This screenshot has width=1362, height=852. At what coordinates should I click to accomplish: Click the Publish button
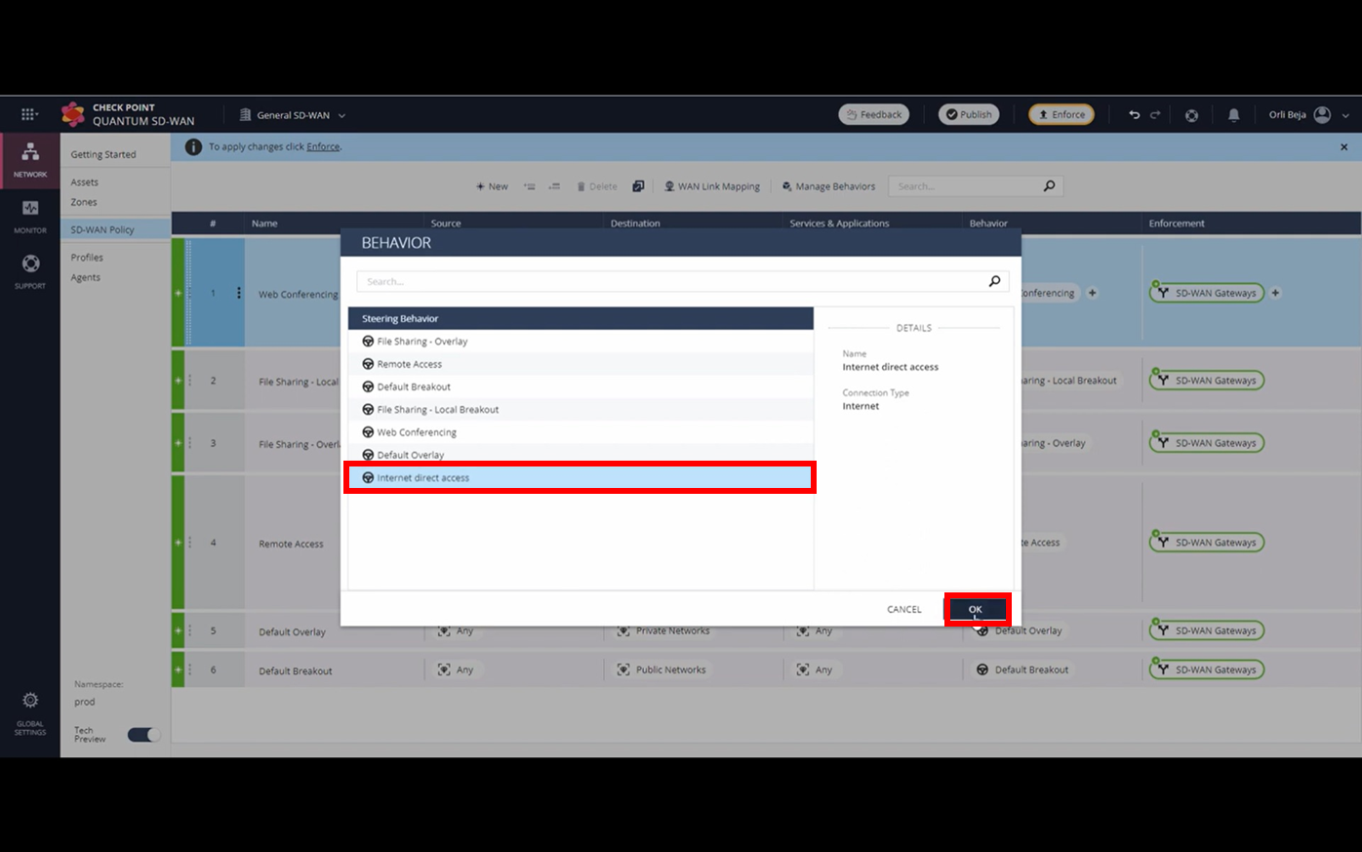969,114
